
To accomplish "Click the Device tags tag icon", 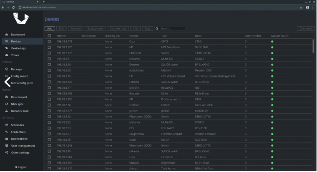I will [x=7, y=48].
